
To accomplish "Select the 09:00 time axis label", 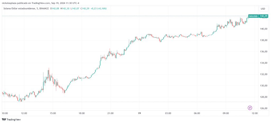I will (x=226, y=113).
